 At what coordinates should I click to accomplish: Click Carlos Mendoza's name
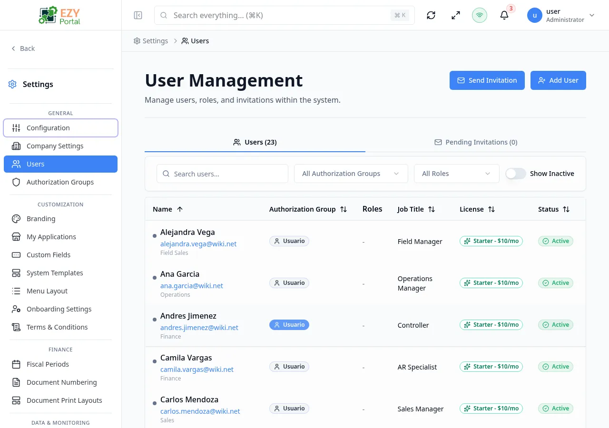click(189, 399)
